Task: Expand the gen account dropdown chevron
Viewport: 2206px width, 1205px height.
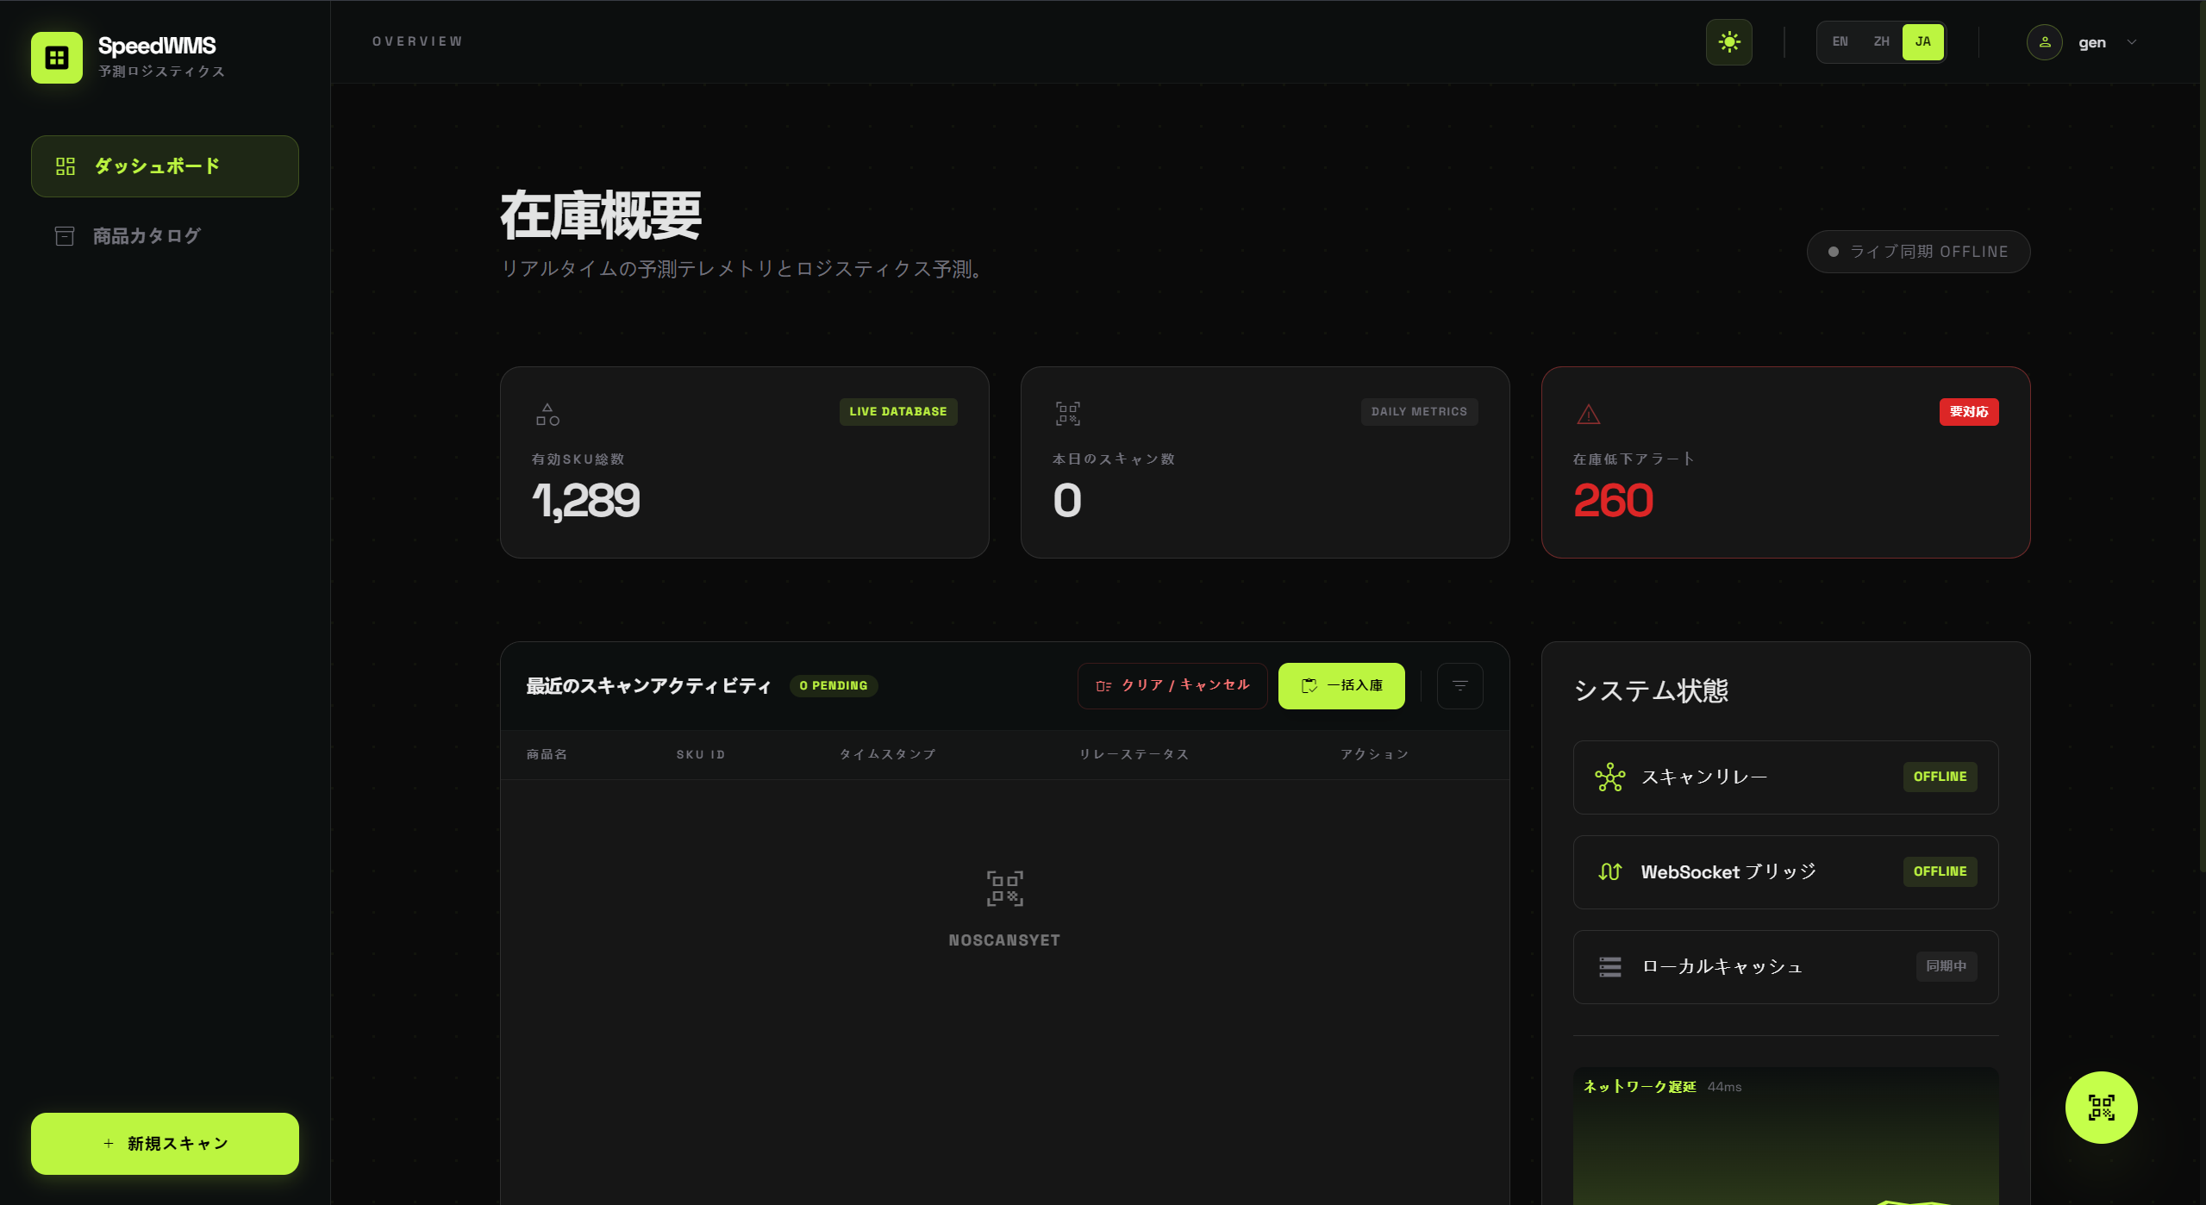Action: tap(2131, 42)
